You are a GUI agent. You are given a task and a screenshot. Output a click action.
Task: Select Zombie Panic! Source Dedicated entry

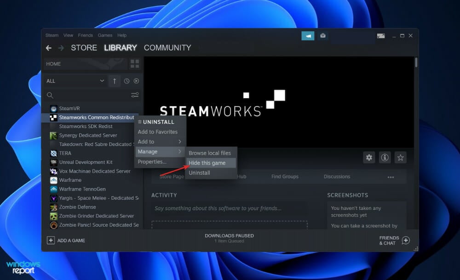point(98,225)
